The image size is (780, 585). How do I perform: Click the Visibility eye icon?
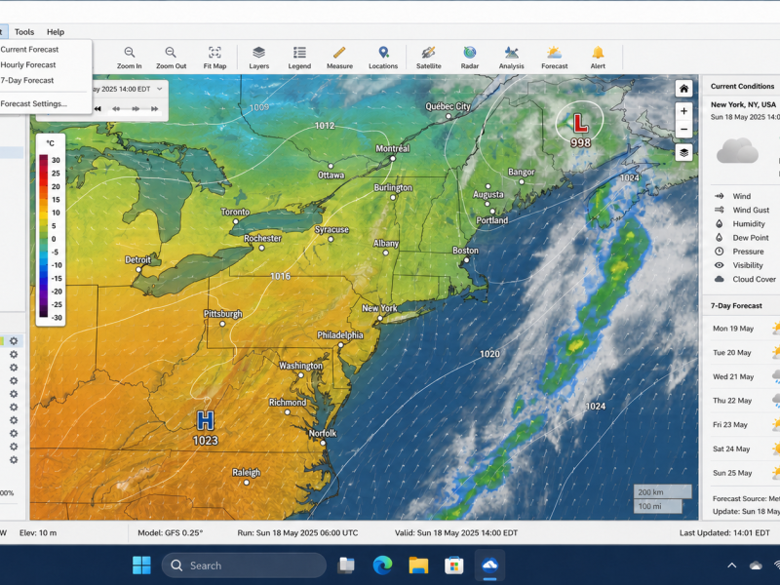coord(719,265)
